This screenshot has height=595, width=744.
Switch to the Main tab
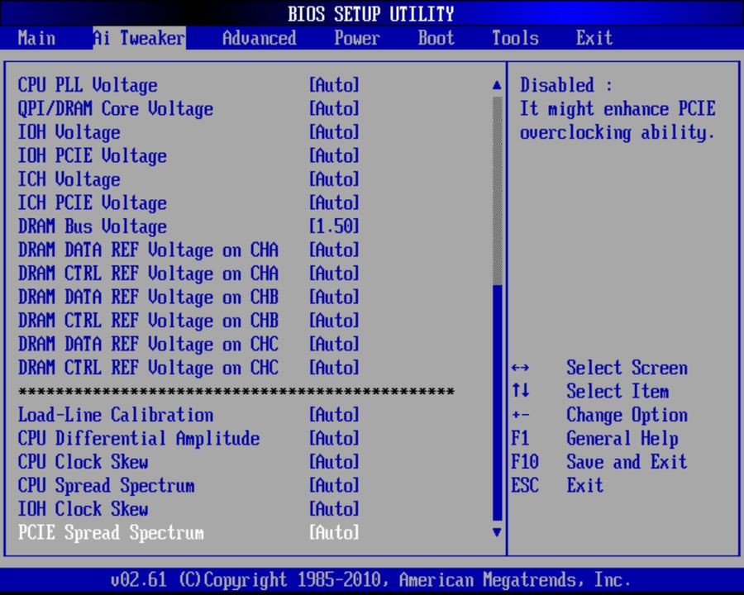point(36,38)
